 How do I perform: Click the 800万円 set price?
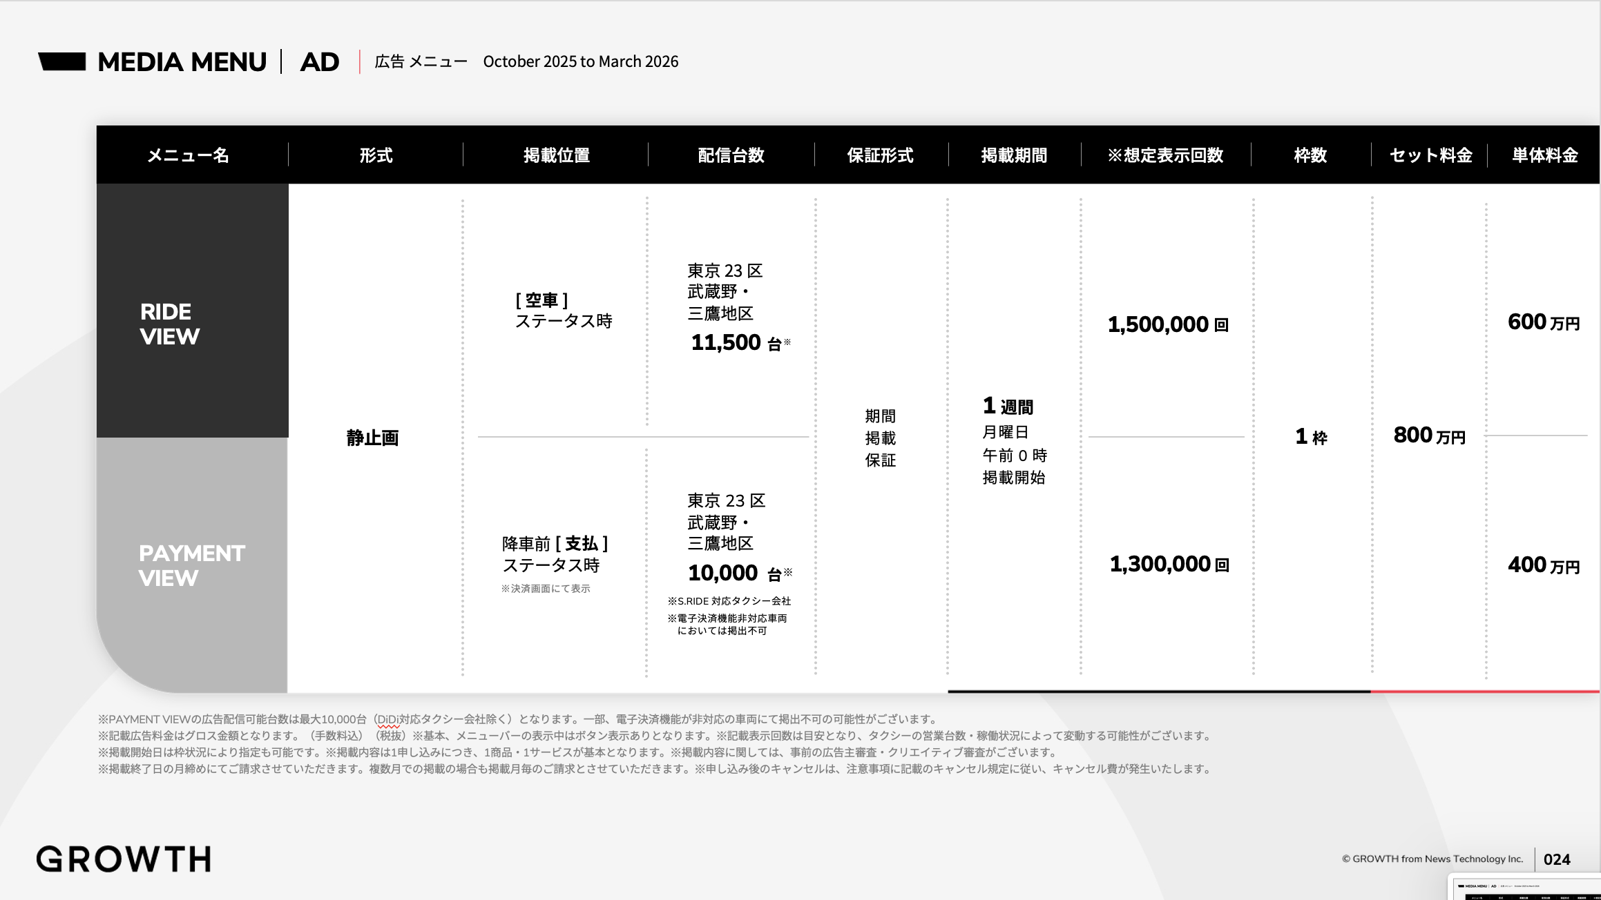pos(1429,436)
